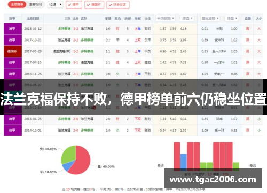The width and height of the screenshot is (267, 193).
Task: Toggle the 球会友谊 checkbox
Action: pos(118,5)
